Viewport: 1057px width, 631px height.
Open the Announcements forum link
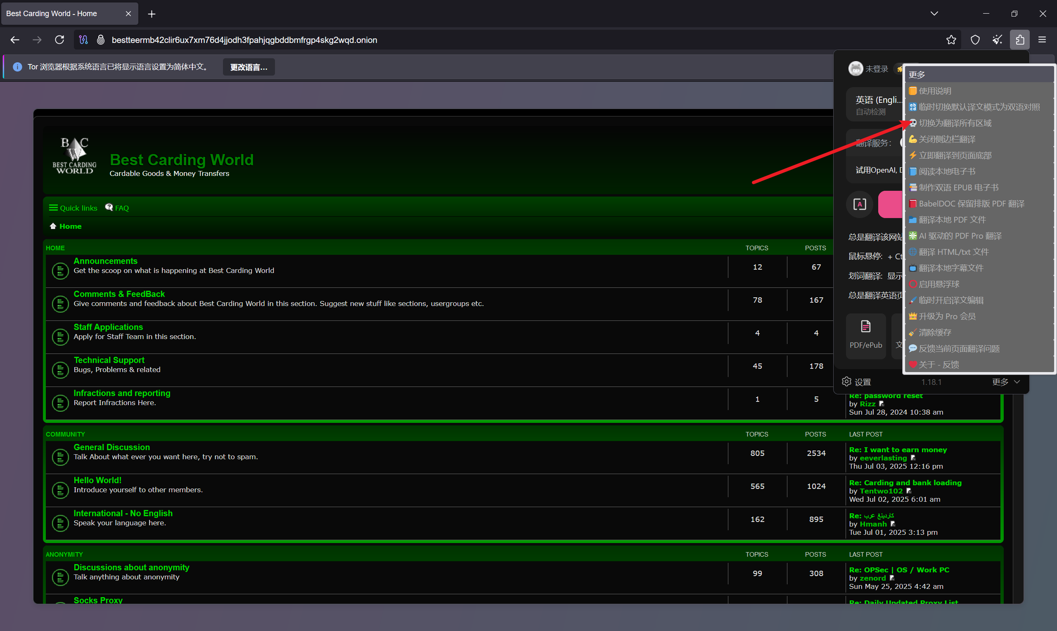pyautogui.click(x=105, y=261)
